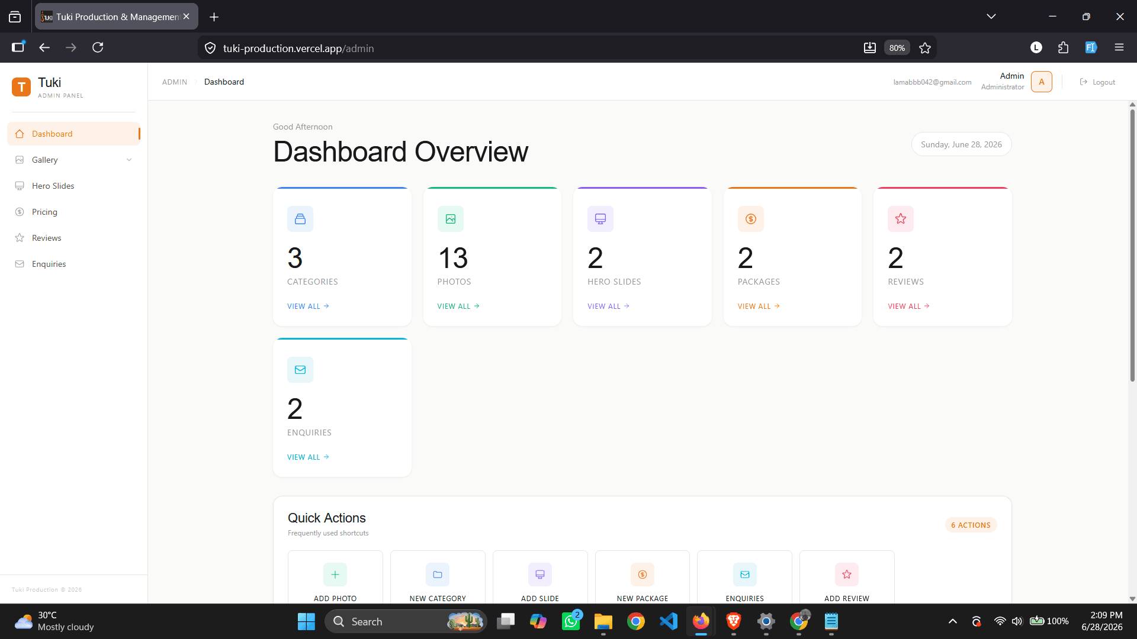View all enquiries link
Viewport: 1137px width, 639px height.
click(x=308, y=457)
